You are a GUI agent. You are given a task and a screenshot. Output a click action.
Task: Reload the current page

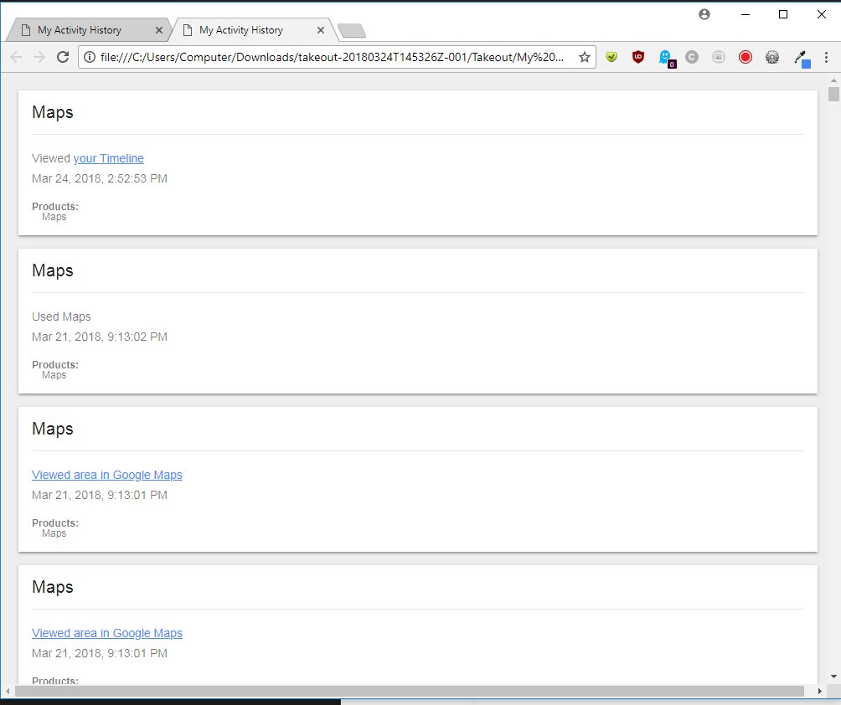(63, 58)
